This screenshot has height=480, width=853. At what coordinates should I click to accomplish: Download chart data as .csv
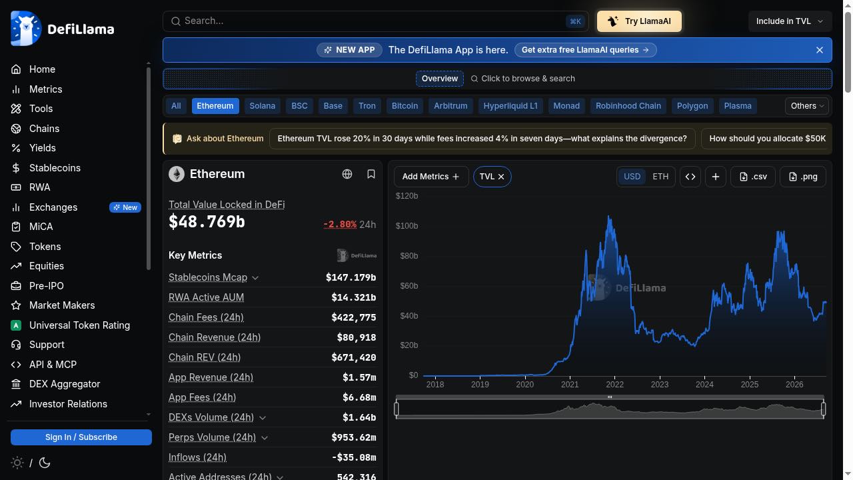(x=753, y=177)
